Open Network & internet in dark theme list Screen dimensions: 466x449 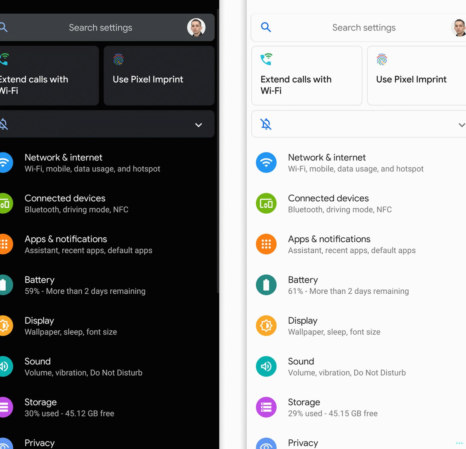(x=92, y=163)
